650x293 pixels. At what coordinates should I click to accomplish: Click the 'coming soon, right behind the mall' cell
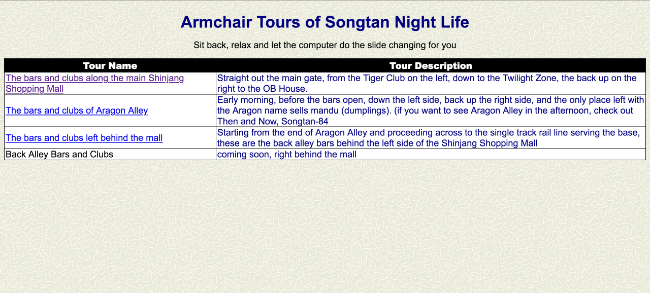pyautogui.click(x=287, y=154)
